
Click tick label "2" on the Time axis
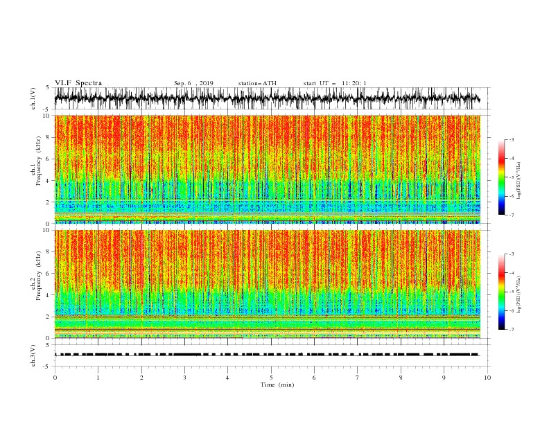tap(141, 378)
